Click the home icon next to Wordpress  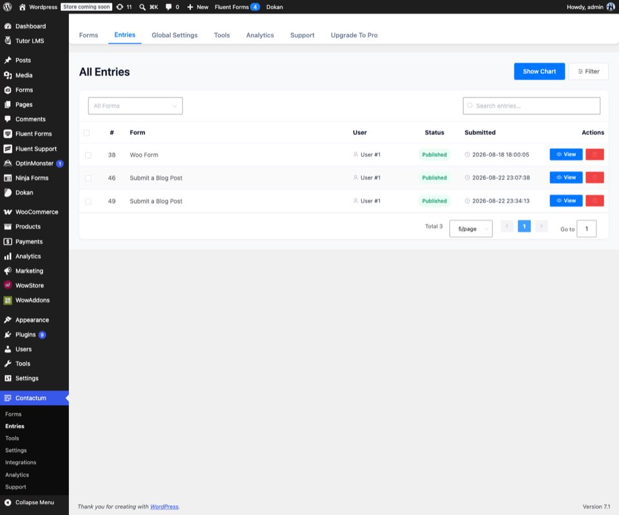[x=23, y=6]
